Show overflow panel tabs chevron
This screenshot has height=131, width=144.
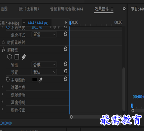point(124,9)
